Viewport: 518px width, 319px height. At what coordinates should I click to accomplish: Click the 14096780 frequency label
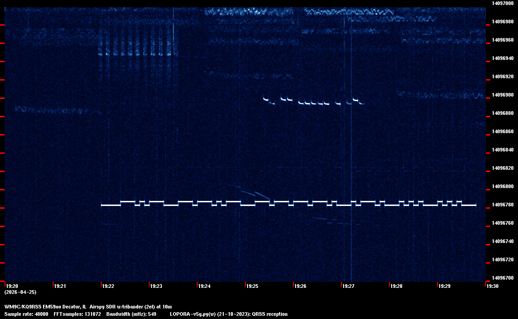point(502,205)
